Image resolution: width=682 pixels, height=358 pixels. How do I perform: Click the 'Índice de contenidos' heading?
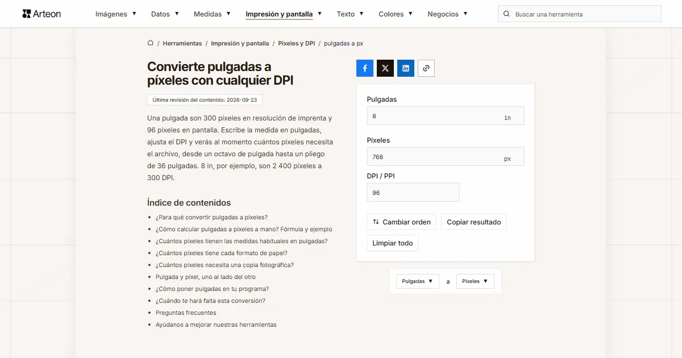189,203
